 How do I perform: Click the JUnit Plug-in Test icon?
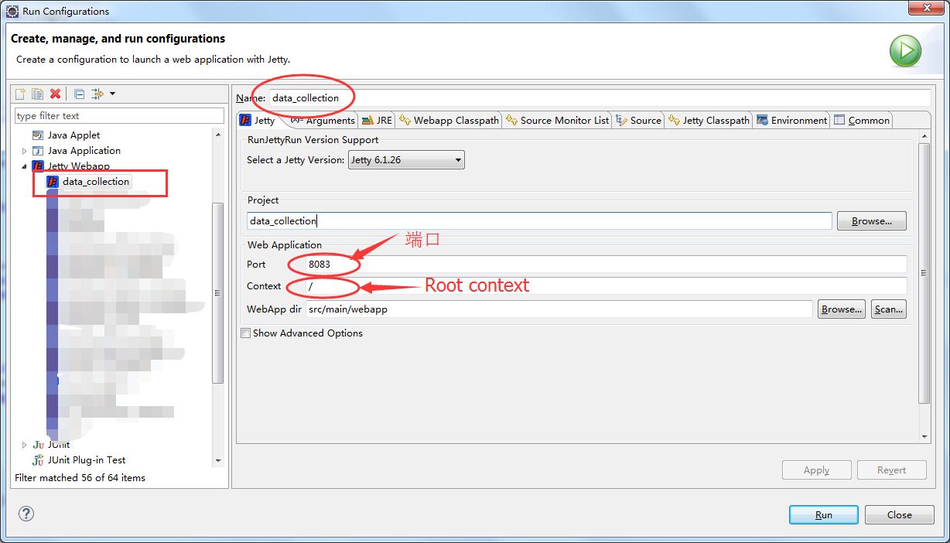click(39, 460)
